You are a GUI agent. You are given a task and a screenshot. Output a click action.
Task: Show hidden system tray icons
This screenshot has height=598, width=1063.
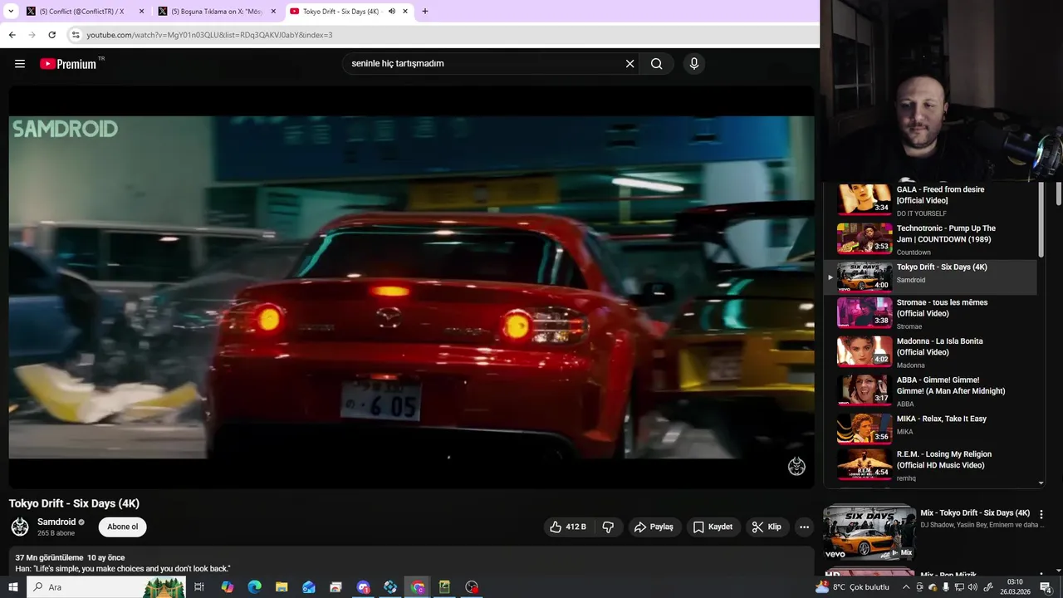click(x=906, y=587)
